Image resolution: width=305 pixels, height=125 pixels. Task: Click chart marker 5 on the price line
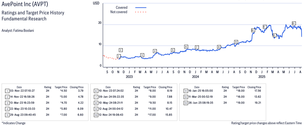point(173,50)
